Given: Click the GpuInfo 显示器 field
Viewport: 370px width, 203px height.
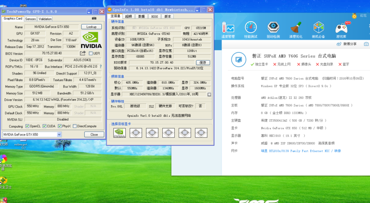Looking at the screenshot, I should pyautogui.click(x=165, y=95).
